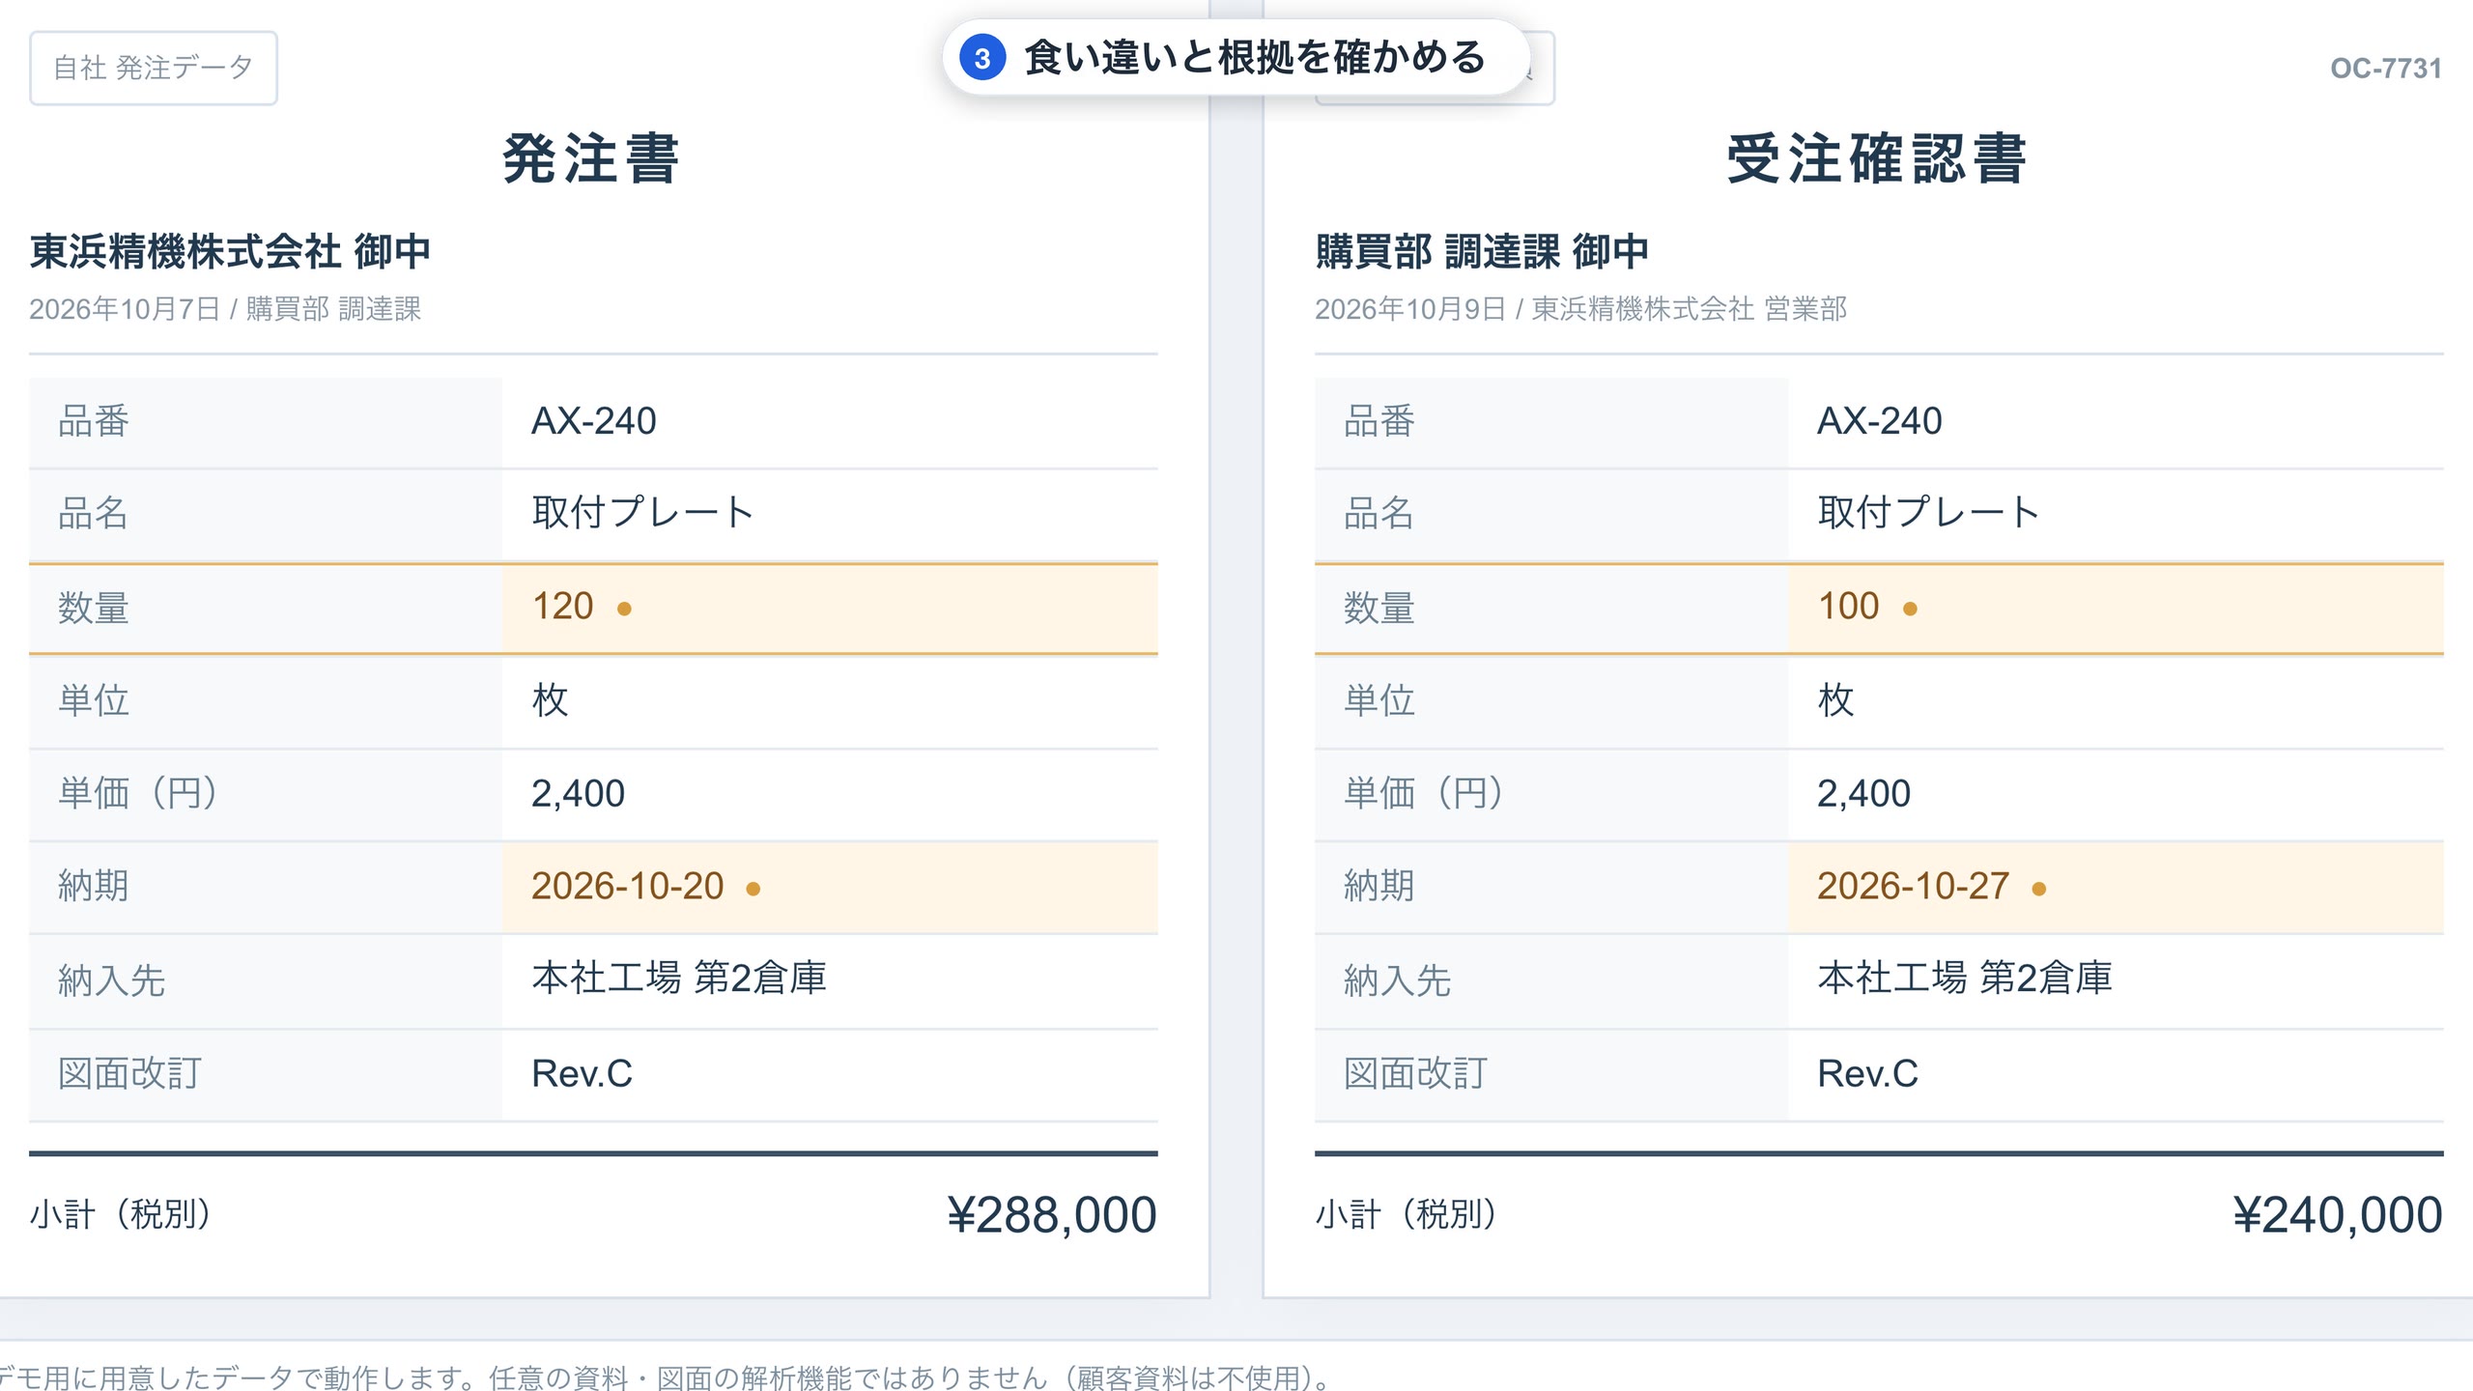
Task: Click the 図面改訂 label in 受注確認書
Action: pos(1416,1073)
